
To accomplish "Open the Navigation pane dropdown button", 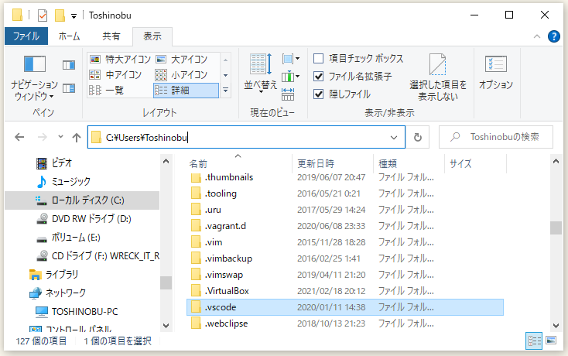I will pyautogui.click(x=34, y=78).
